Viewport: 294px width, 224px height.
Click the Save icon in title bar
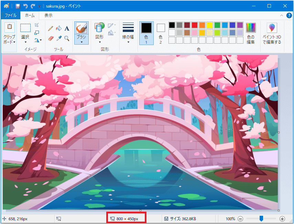click(x=18, y=6)
